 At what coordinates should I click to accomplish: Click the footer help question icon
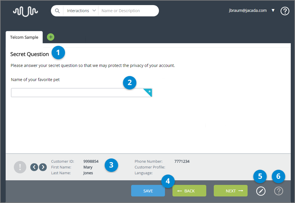pos(279,191)
